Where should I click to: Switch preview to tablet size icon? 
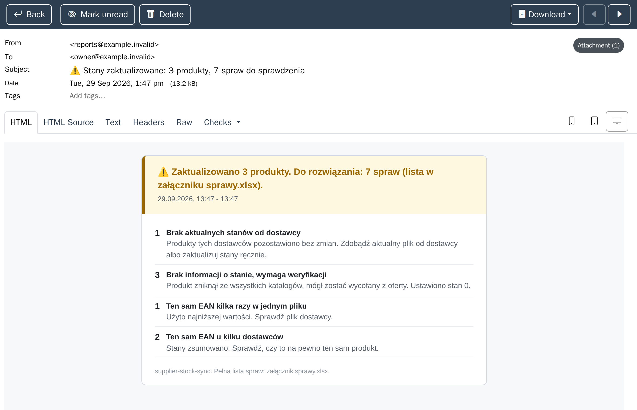tap(594, 121)
